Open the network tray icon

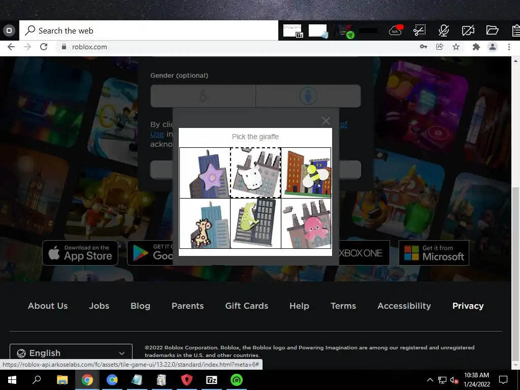(x=442, y=380)
